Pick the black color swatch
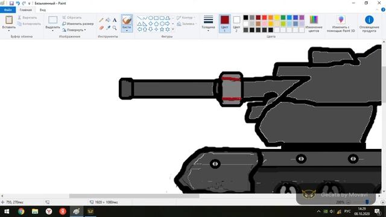The width and height of the screenshot is (386, 217). click(245, 17)
